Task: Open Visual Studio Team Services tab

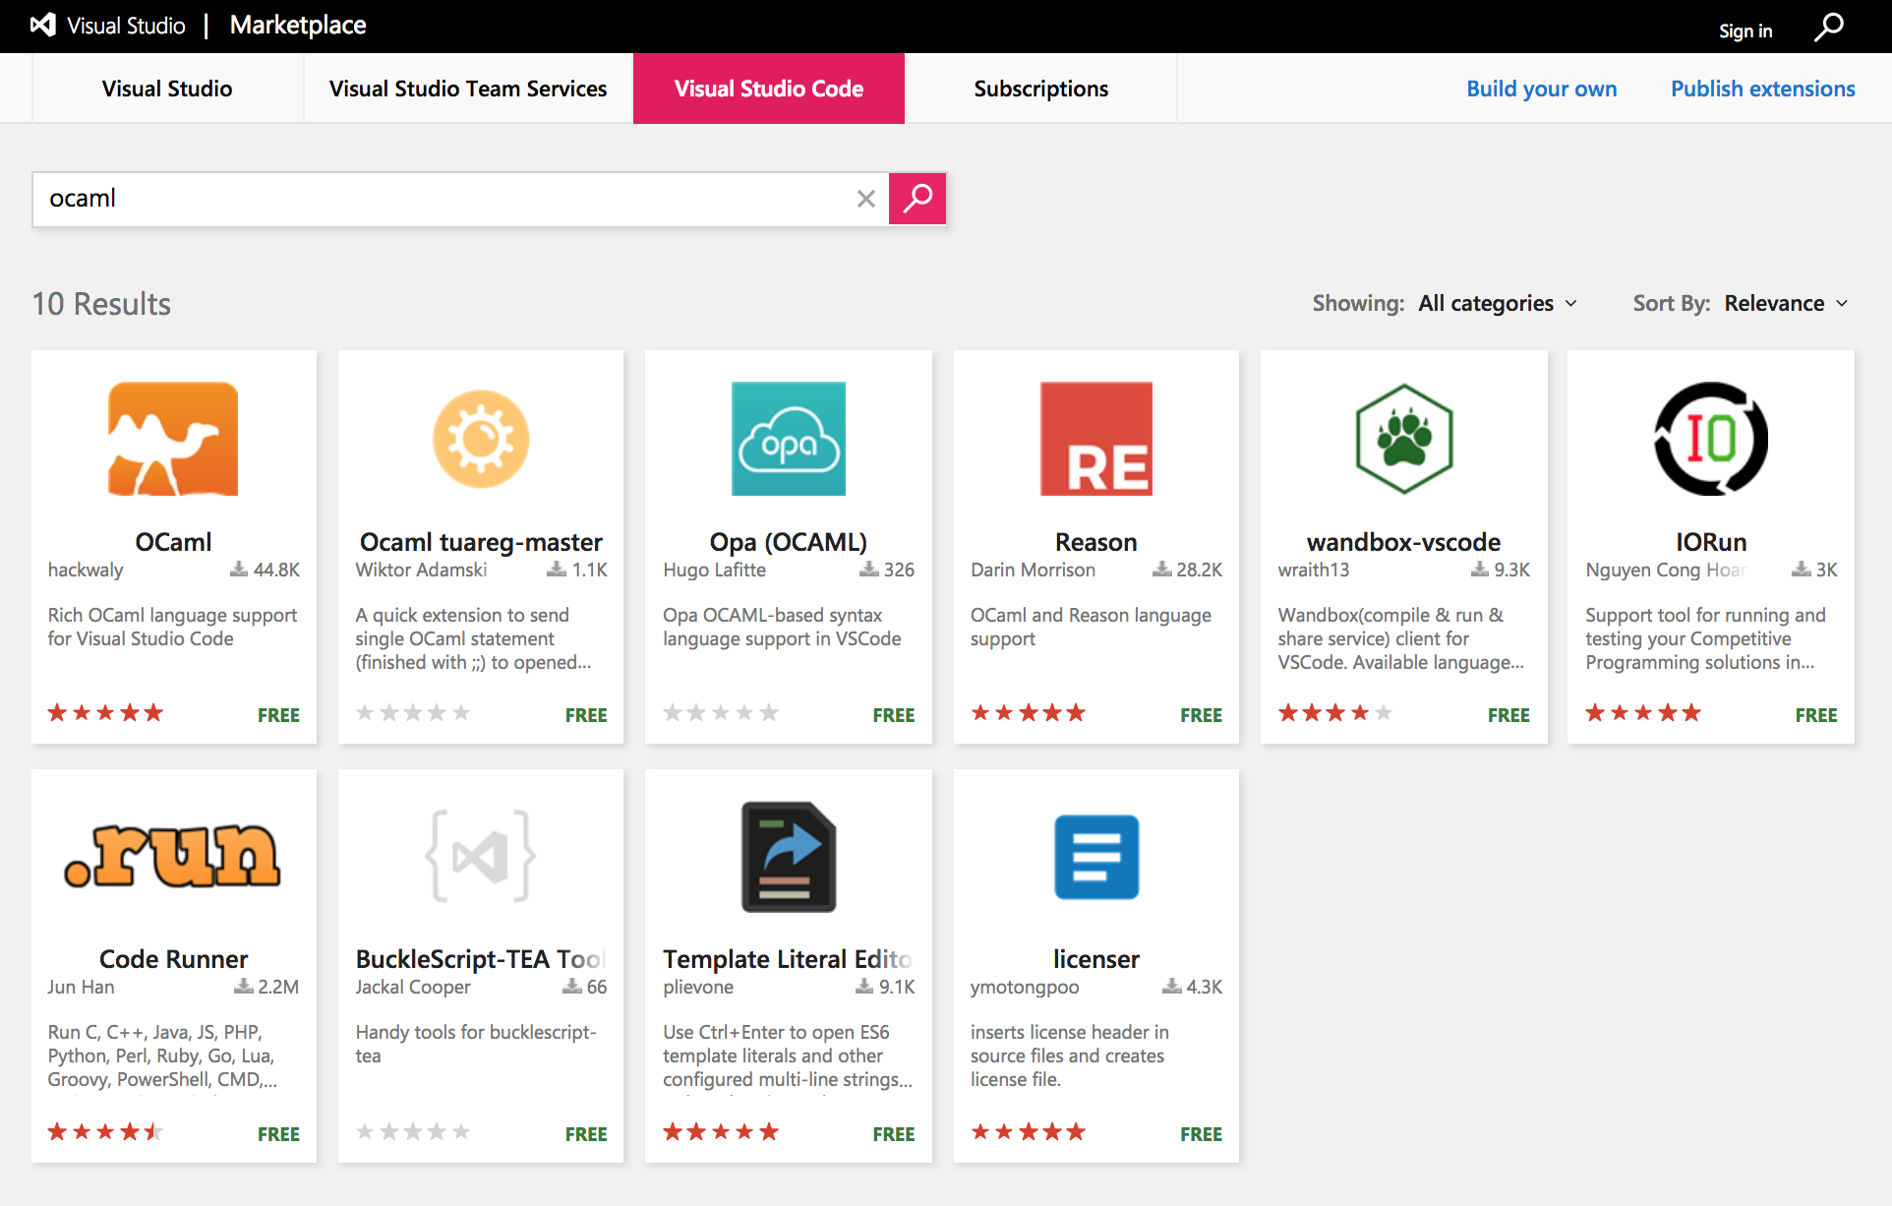Action: [468, 89]
